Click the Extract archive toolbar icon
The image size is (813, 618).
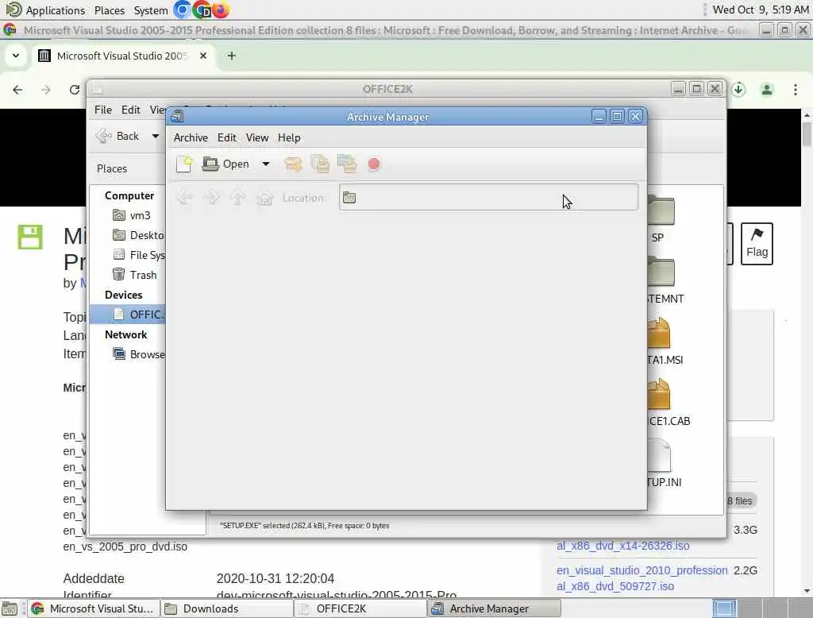[x=293, y=164]
